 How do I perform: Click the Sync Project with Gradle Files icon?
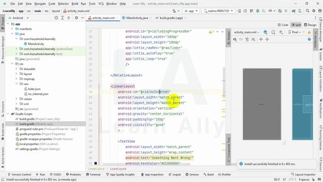pos(294,11)
